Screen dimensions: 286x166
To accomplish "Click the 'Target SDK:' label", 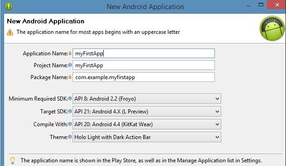I will point(54,112).
